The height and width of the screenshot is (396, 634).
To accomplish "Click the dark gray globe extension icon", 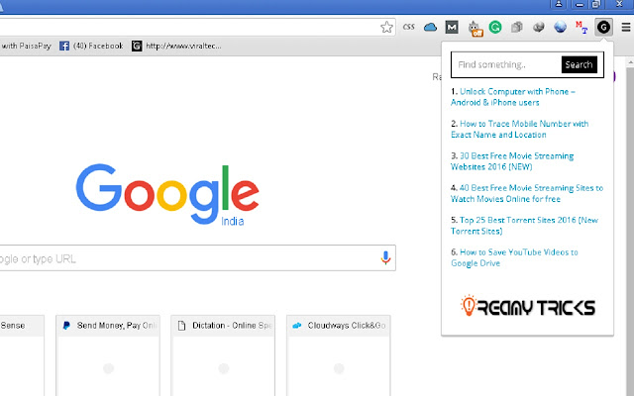I will 538,27.
